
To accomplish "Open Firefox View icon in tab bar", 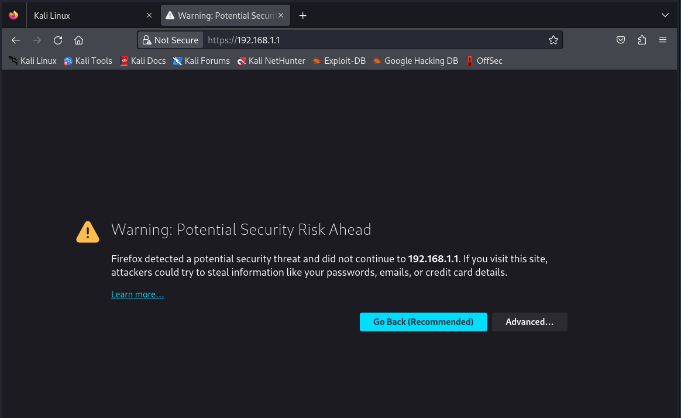I will 13,16.
